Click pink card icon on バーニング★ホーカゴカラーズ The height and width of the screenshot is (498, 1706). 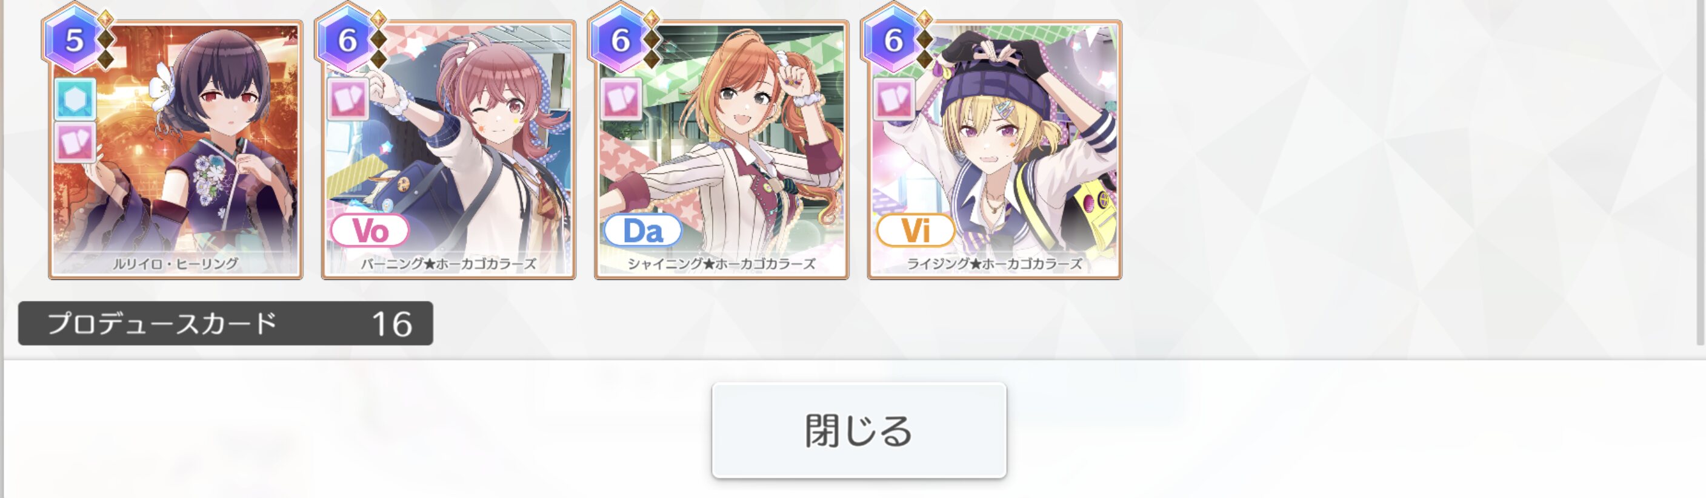(348, 99)
